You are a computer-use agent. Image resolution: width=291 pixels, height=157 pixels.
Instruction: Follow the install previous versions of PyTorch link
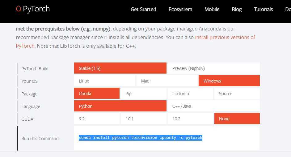[x=225, y=37]
